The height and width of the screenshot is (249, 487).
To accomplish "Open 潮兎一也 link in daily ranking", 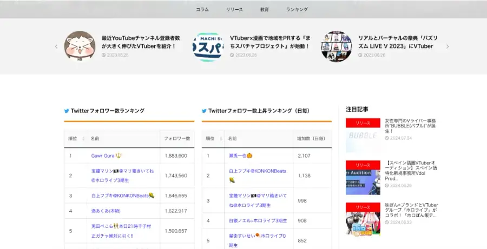I will pos(240,156).
